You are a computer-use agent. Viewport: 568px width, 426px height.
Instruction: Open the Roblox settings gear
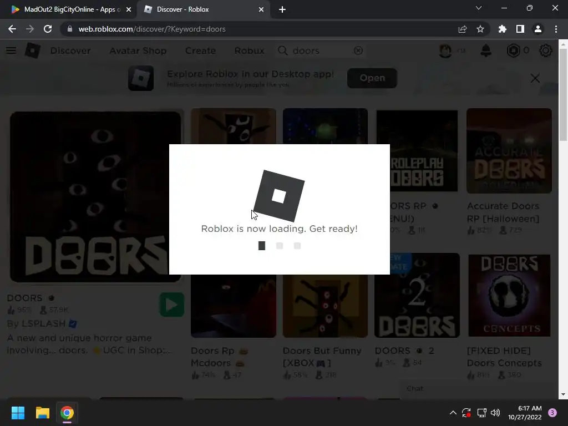pos(546,50)
